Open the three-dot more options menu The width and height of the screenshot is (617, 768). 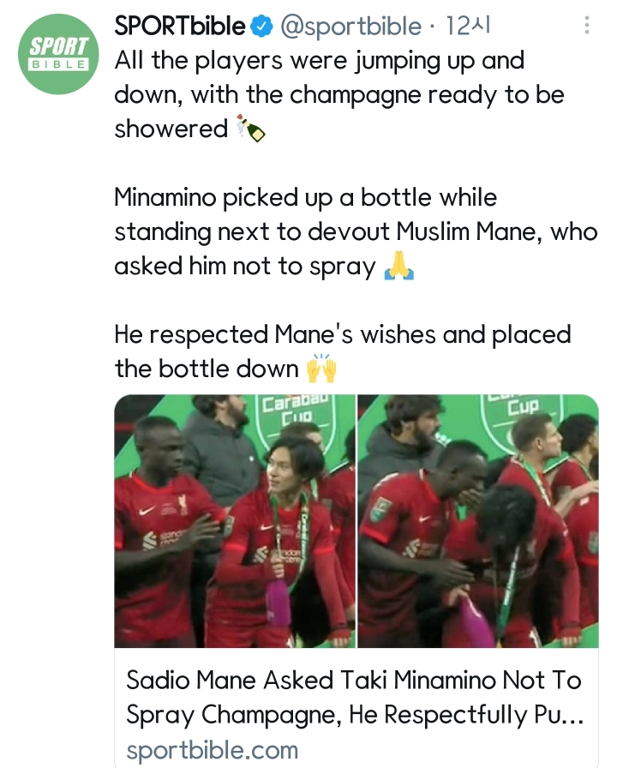(x=587, y=26)
